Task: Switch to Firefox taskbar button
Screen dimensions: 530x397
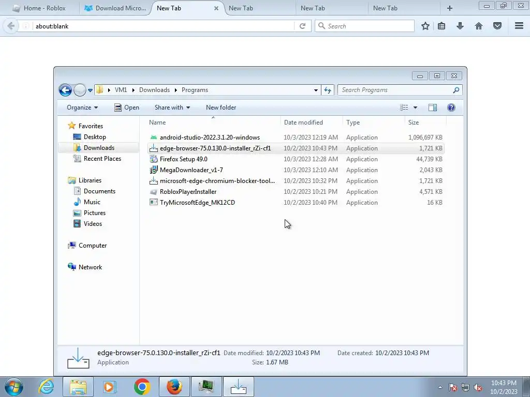Action: (x=174, y=387)
